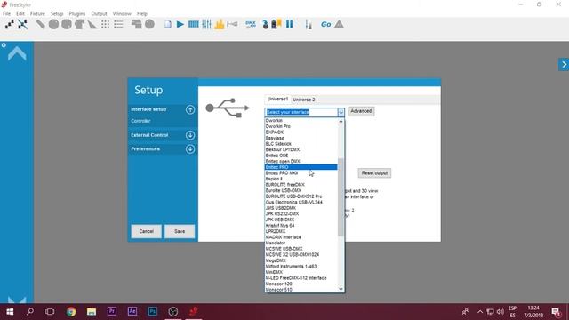Collapse the Interface setup section

tap(190, 109)
